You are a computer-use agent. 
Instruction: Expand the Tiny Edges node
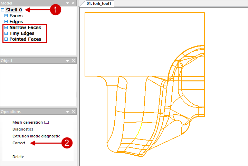(6, 33)
